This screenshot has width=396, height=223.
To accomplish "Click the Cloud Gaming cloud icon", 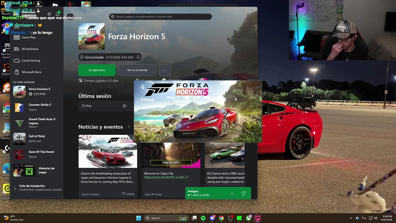I will point(17,60).
